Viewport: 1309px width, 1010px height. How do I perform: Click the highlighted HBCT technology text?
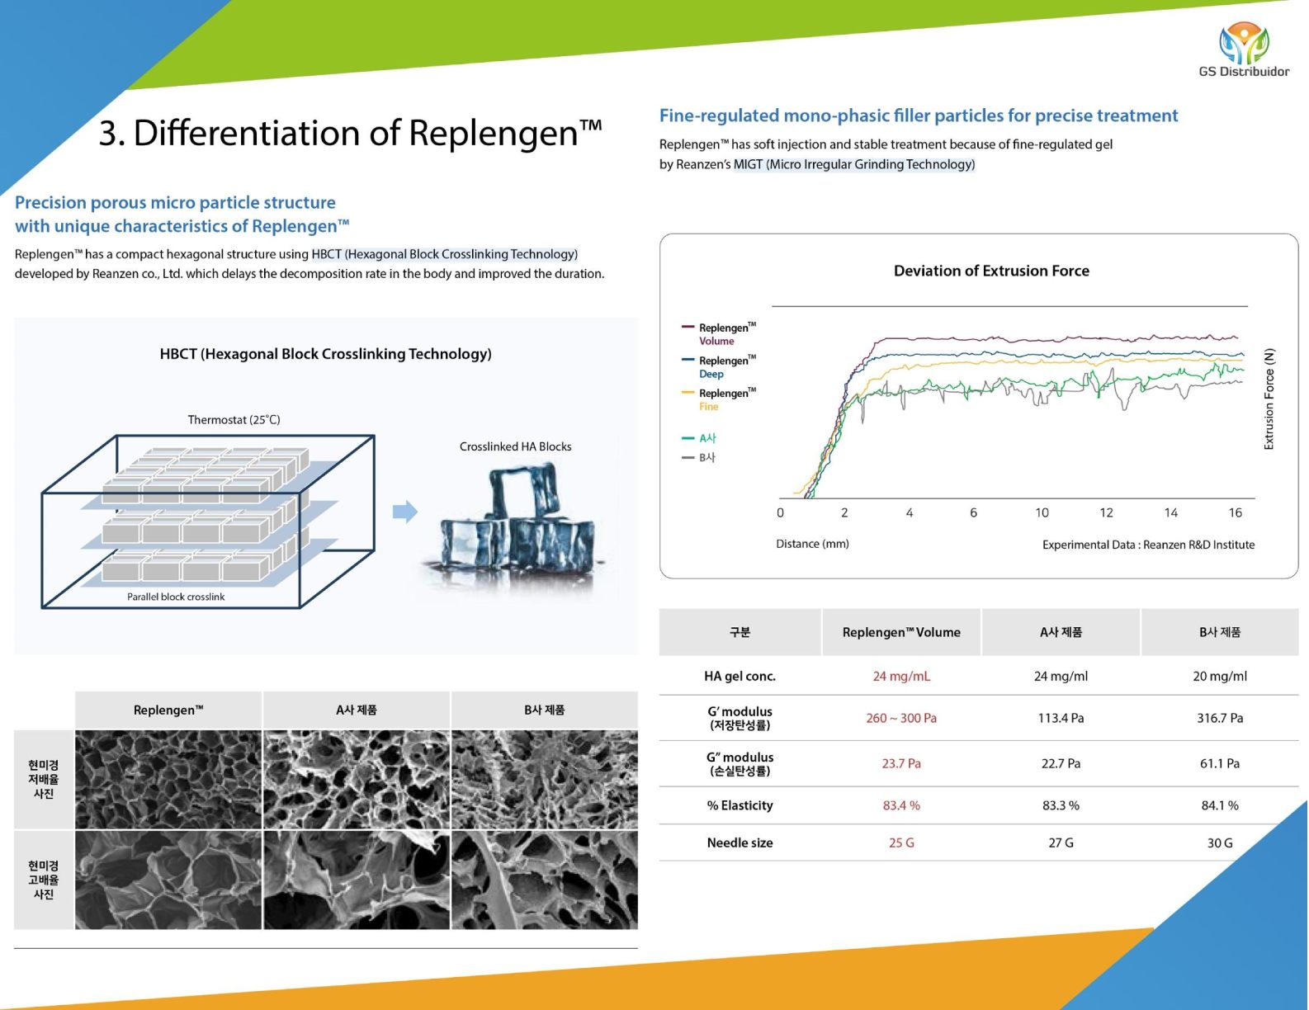(x=444, y=254)
